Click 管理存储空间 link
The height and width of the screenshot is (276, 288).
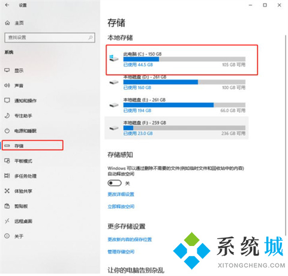[121, 251]
